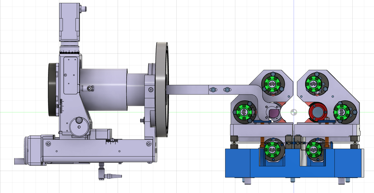The width and height of the screenshot is (374, 193).
Task: Pick the lower-left green connector
Action: point(272,149)
